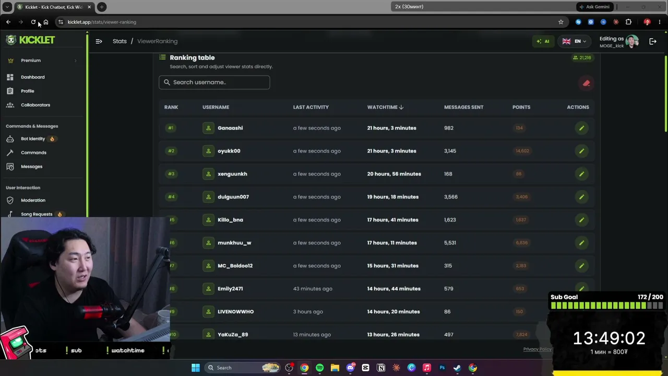Open the MOGE_kick profile avatar
This screenshot has height=376, width=668.
tap(632, 41)
